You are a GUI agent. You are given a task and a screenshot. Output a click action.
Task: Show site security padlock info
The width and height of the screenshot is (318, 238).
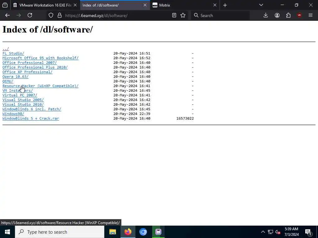(x=59, y=15)
